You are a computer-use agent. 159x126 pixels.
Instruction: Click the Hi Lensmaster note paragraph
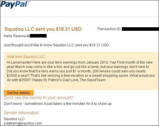(x=81, y=71)
